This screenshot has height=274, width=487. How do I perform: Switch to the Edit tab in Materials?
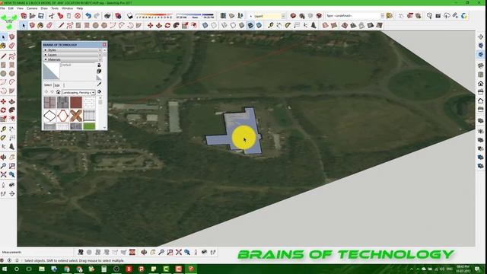(x=57, y=85)
